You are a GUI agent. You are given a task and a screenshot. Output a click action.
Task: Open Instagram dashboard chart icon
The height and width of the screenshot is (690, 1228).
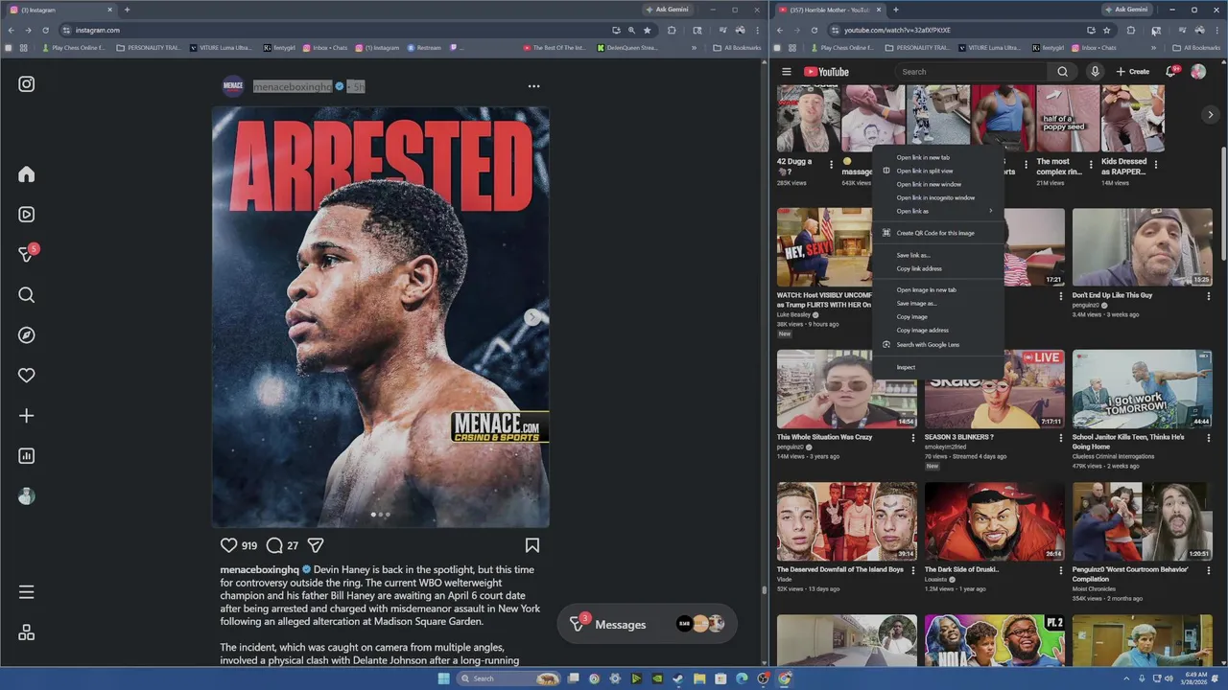(27, 456)
